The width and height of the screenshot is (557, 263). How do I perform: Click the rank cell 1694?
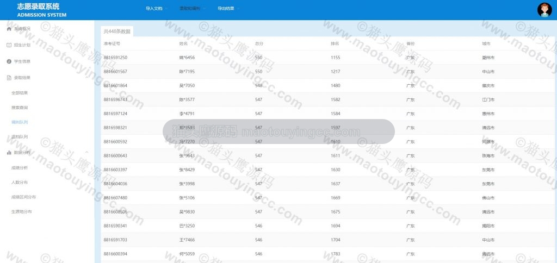335,226
